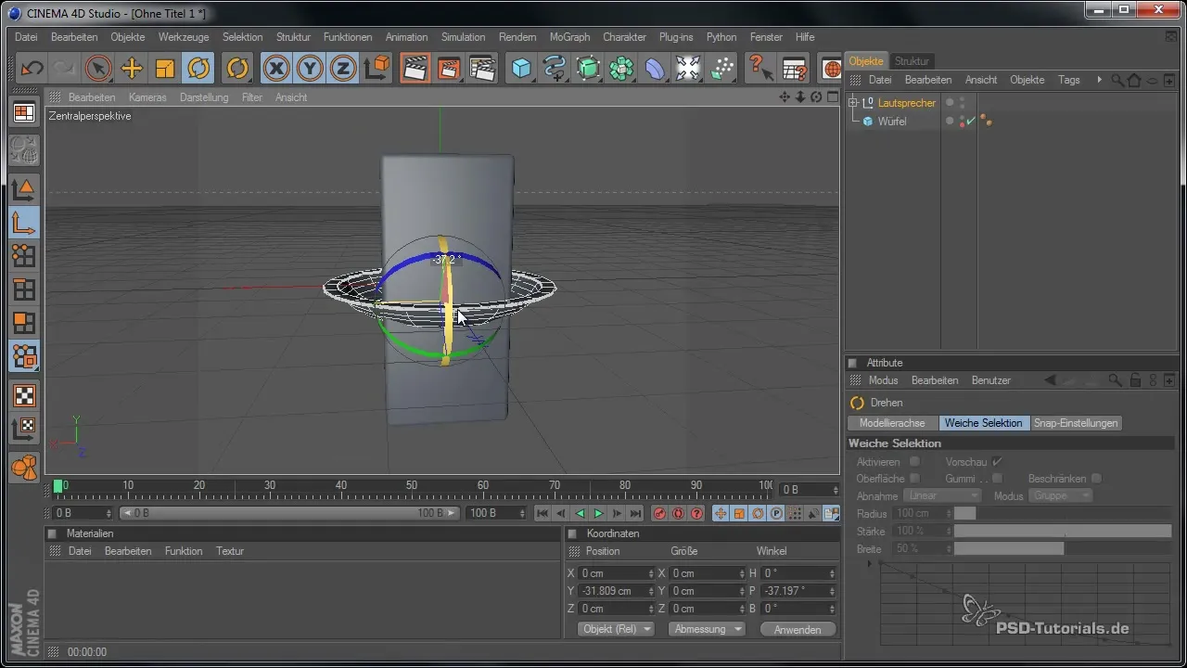Click the Winkel H field stepper arrows
Screen dimensions: 1187x668
(832, 573)
